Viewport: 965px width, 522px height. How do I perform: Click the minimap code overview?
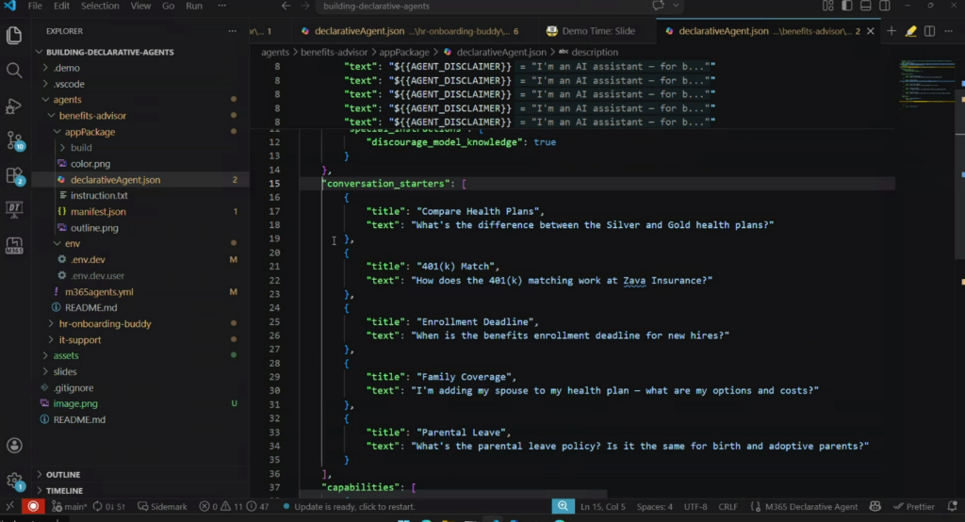[925, 85]
